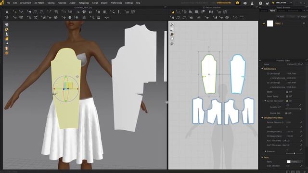Click the segment sewing icon in 2D toolbar

[179, 18]
